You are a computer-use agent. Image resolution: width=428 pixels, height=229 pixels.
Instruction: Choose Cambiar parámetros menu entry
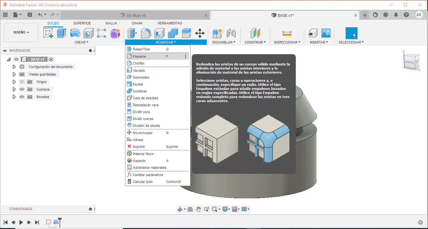point(157,175)
